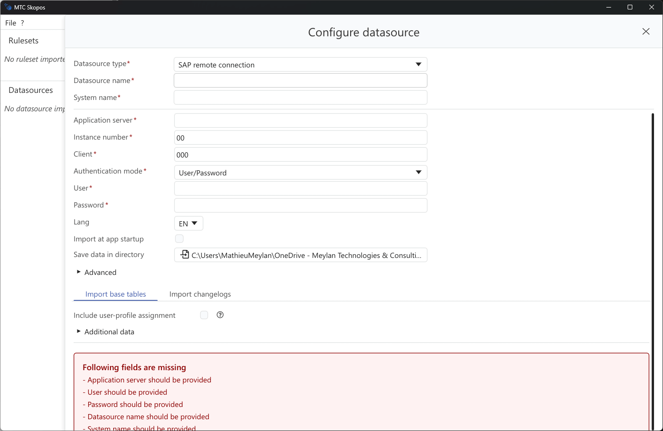Enable Import at app startup
Image resolution: width=663 pixels, height=431 pixels.
point(179,239)
